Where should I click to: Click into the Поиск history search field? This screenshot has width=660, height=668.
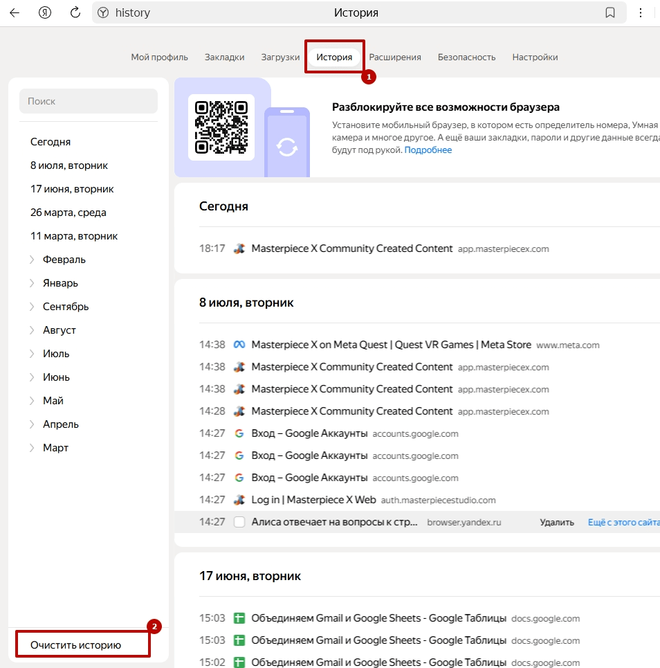pos(89,101)
